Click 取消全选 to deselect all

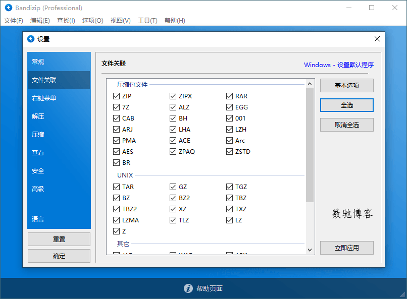tap(346, 125)
